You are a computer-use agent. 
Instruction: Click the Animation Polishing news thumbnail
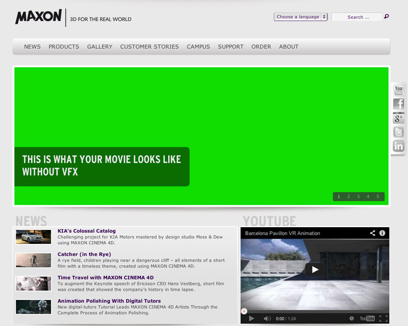click(33, 307)
